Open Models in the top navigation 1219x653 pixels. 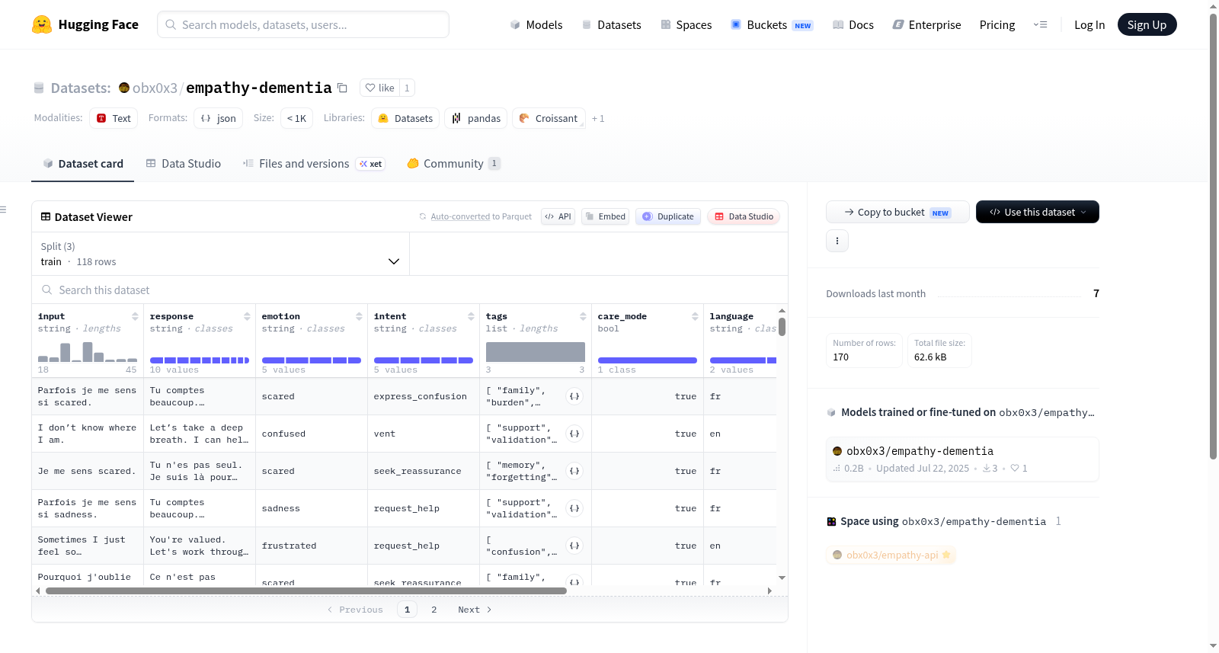coord(536,25)
